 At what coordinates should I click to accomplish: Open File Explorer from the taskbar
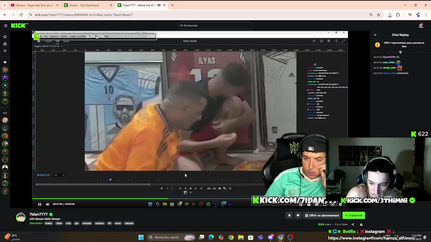tap(241, 237)
